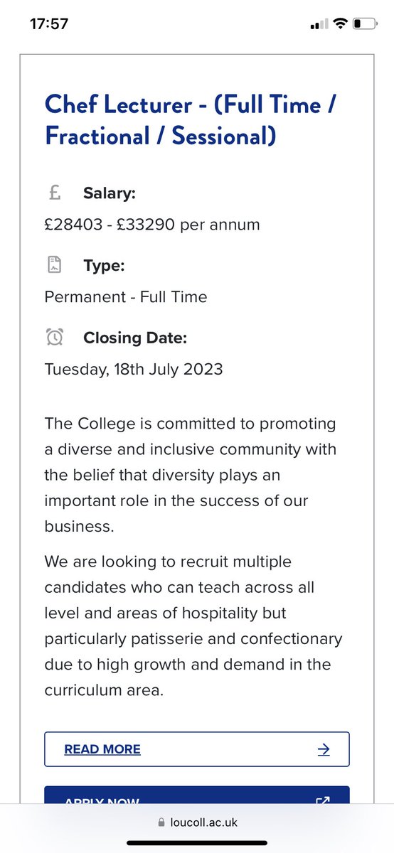Click the external link icon on Apply Now
Screen dimensions: 394x853
click(323, 801)
